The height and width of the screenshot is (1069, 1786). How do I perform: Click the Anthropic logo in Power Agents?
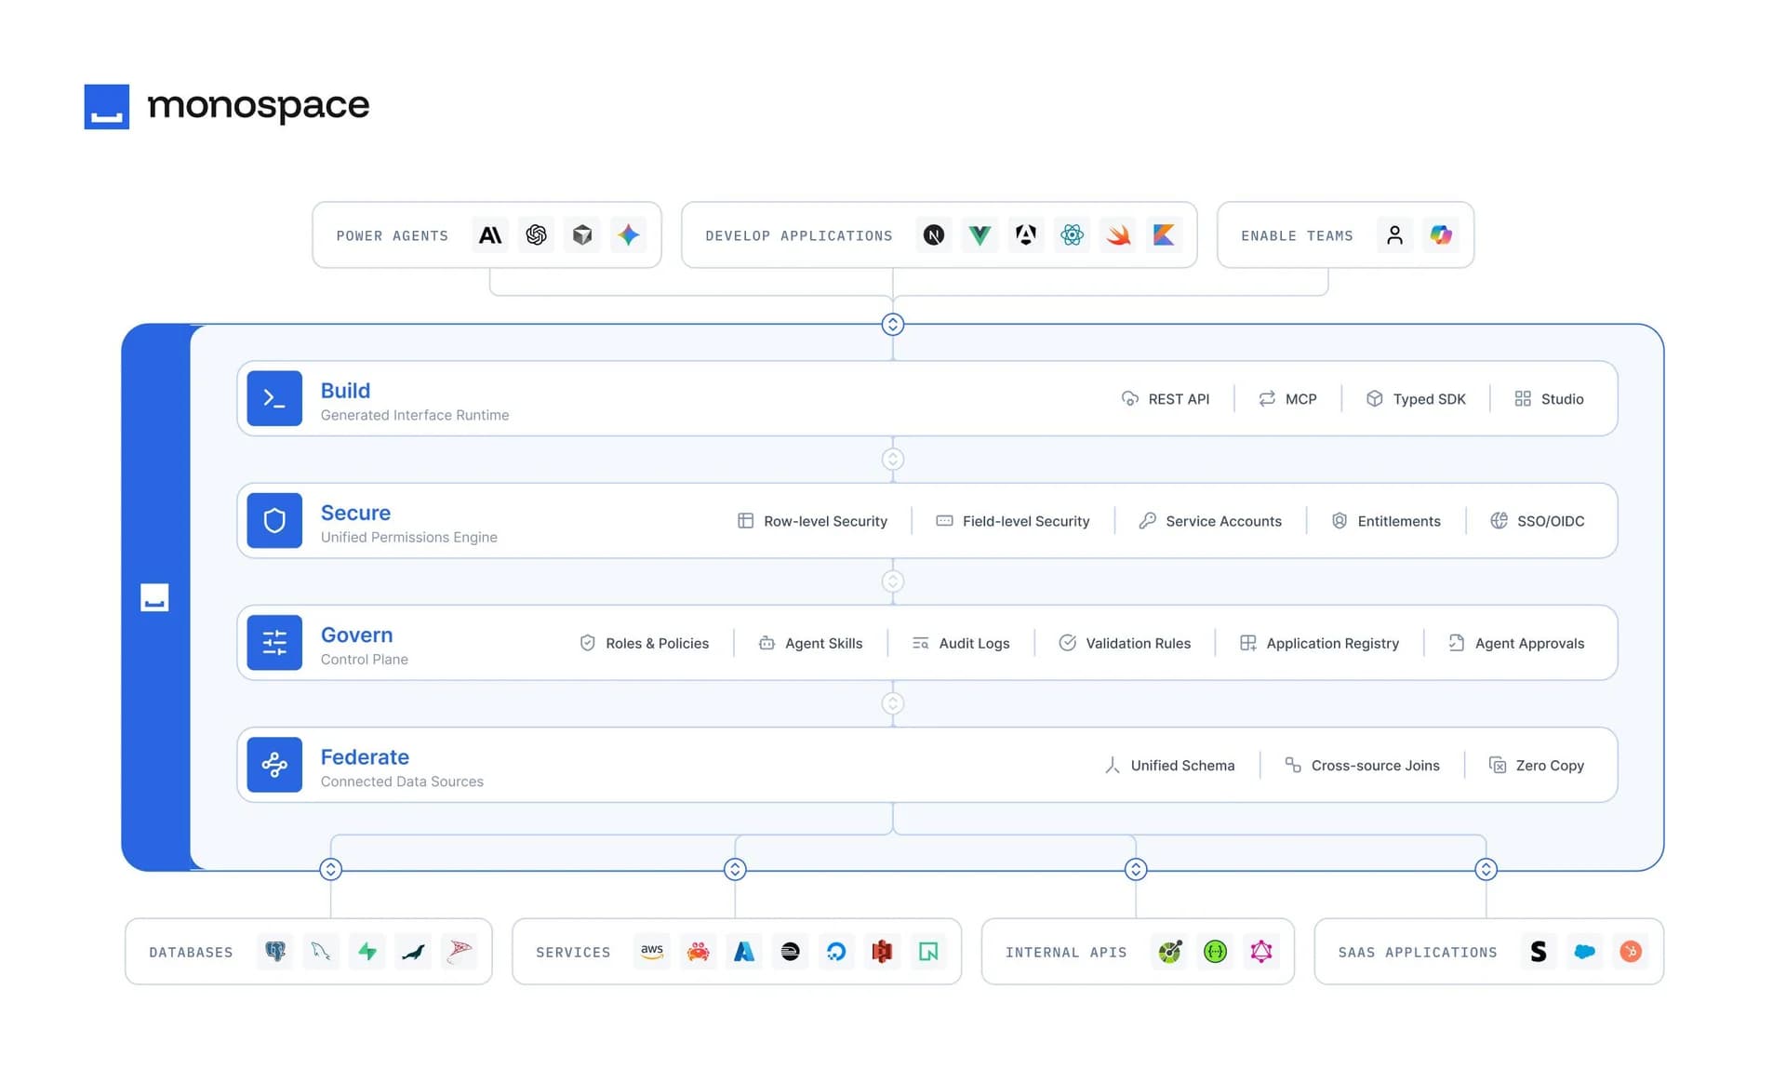tap(490, 235)
